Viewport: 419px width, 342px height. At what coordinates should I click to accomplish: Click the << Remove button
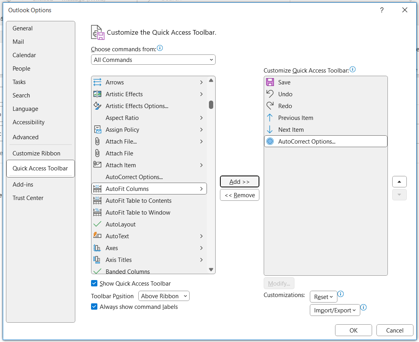click(239, 195)
